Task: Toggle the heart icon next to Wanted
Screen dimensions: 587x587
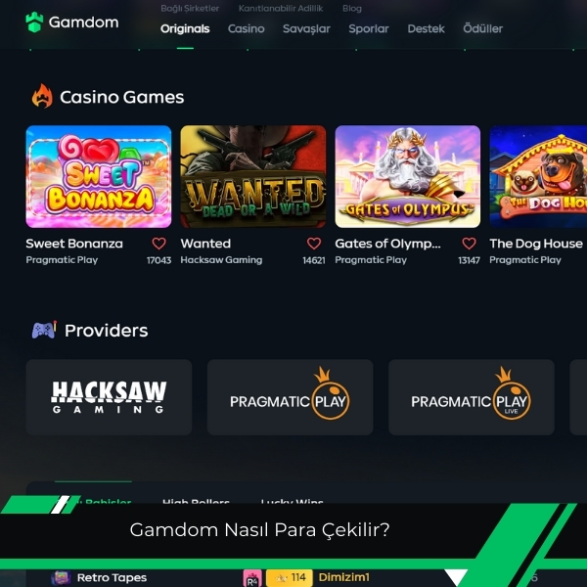Action: click(314, 244)
